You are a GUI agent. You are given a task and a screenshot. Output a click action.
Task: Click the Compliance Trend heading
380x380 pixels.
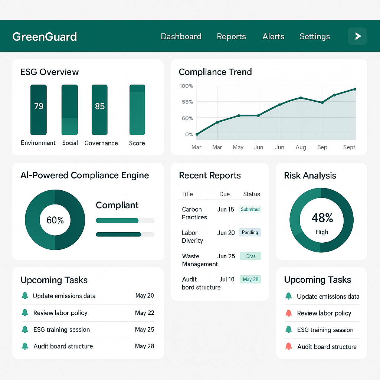215,72
